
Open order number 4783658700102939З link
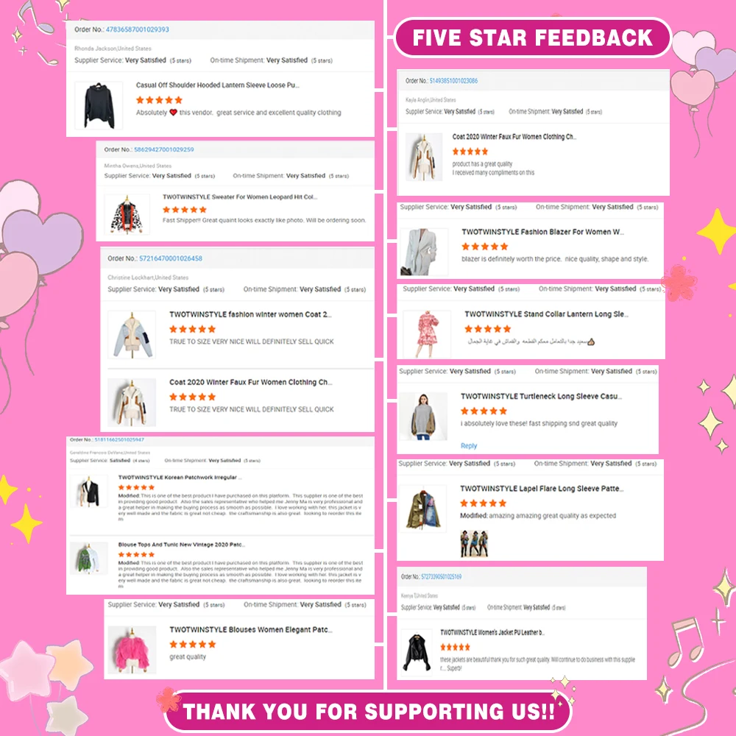coord(137,29)
